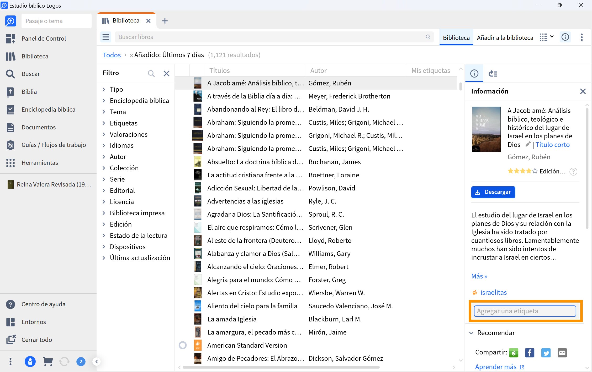This screenshot has width=592, height=372.
Task: Open the shopping cart icon
Action: 47,362
